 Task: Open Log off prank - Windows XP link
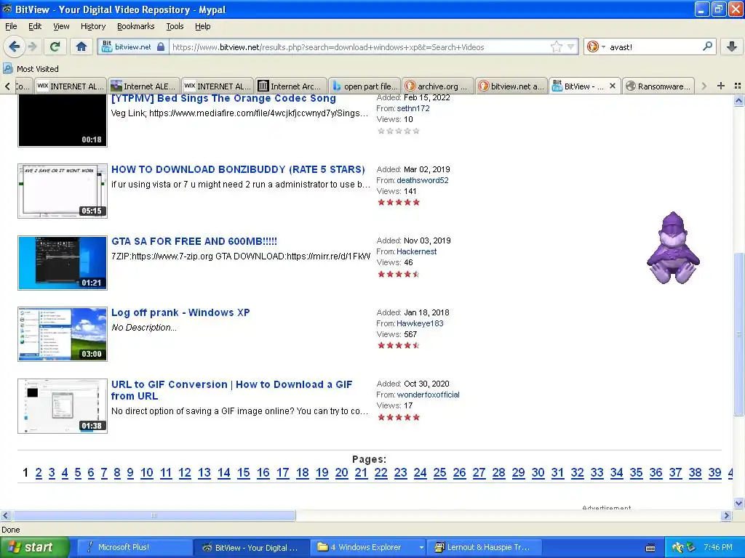[x=180, y=312]
